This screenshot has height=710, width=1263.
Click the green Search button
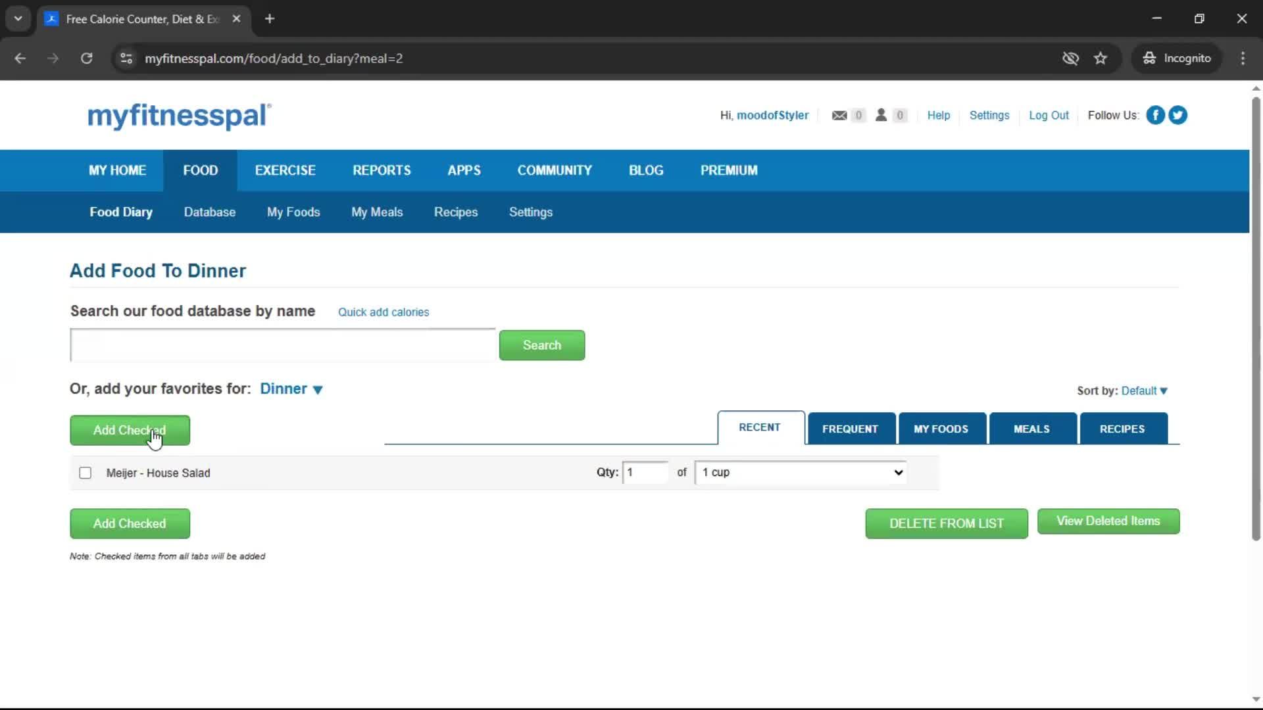[x=542, y=345]
